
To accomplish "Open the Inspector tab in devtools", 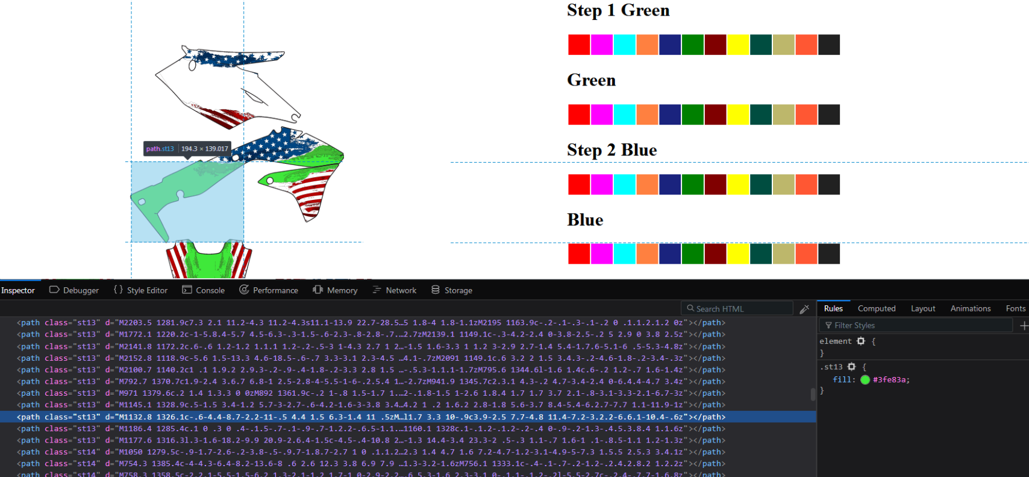I will [x=18, y=290].
